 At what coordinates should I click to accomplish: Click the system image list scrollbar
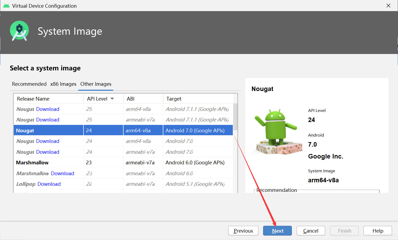[235, 117]
